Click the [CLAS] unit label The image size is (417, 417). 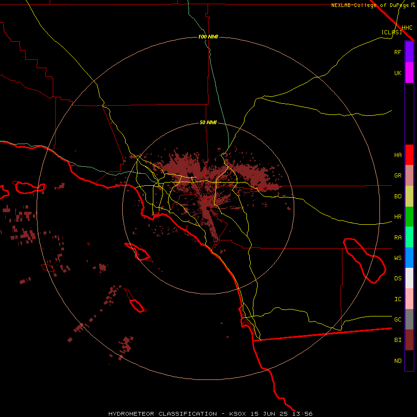click(392, 32)
